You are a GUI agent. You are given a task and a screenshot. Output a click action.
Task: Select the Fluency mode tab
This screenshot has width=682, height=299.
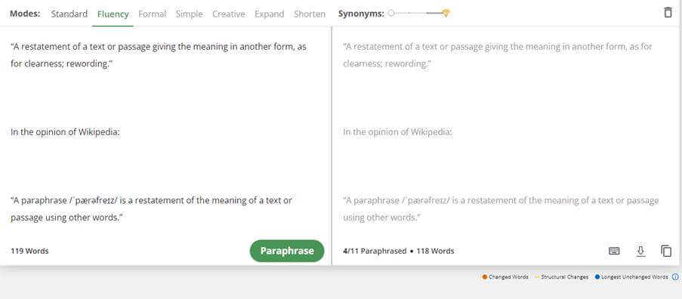[x=113, y=14]
